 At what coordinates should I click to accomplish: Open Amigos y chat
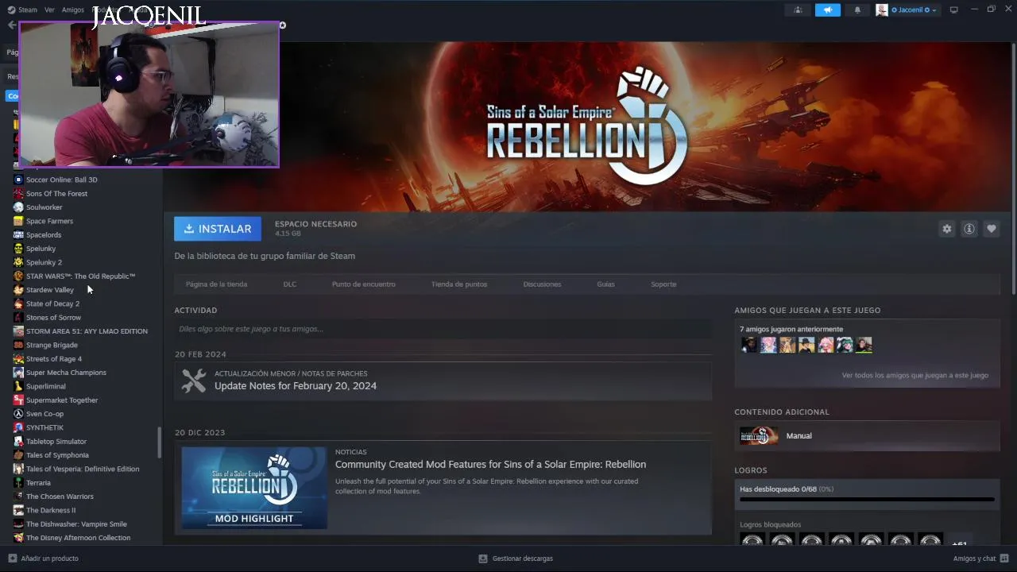point(981,558)
